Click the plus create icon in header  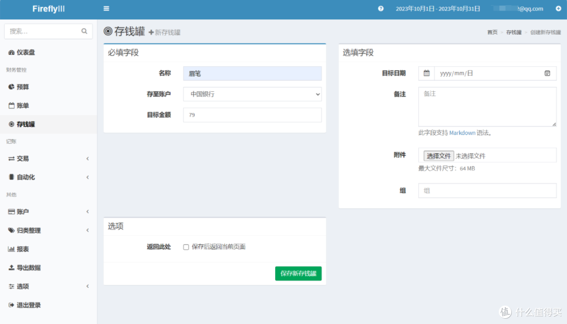pos(558,9)
